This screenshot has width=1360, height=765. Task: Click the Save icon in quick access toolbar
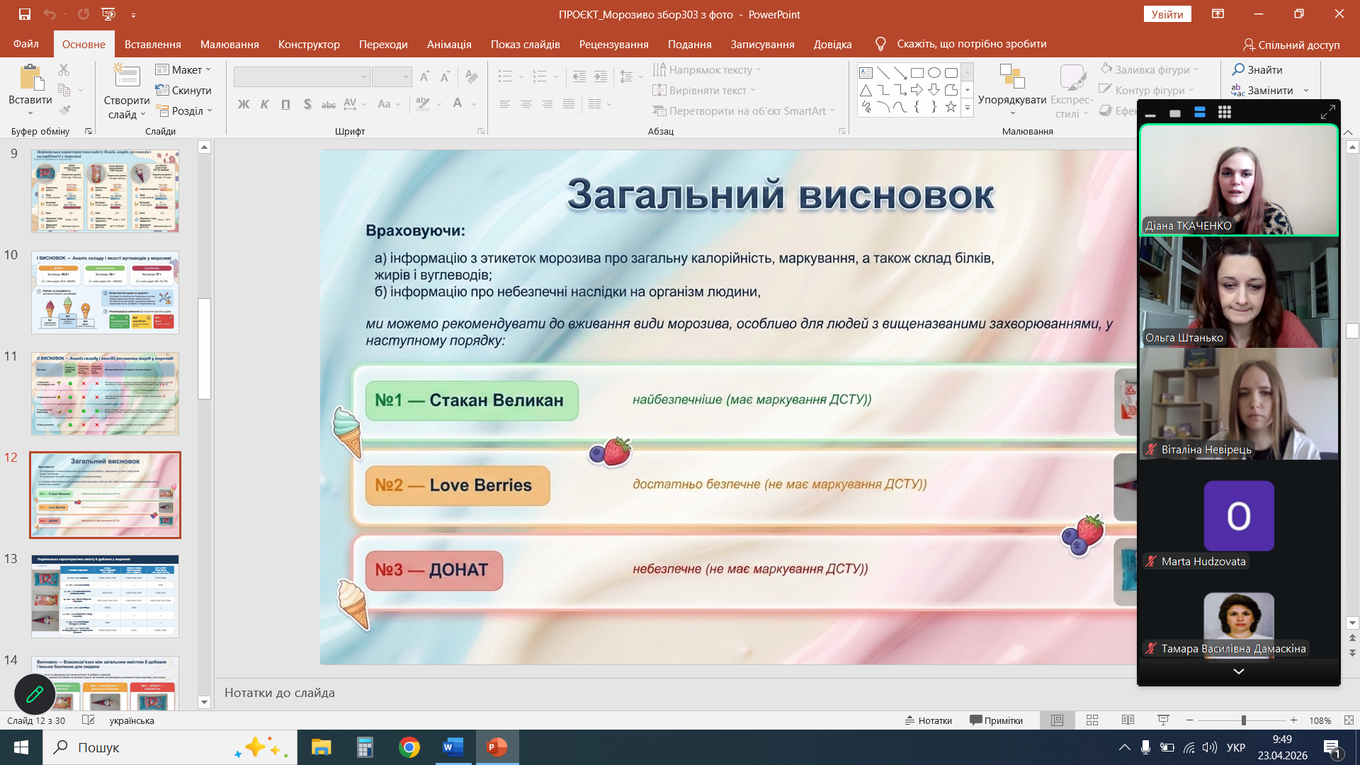point(25,14)
